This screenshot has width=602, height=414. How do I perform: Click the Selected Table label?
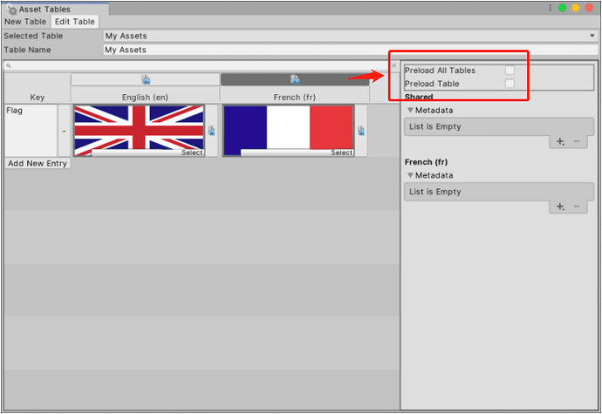[33, 36]
